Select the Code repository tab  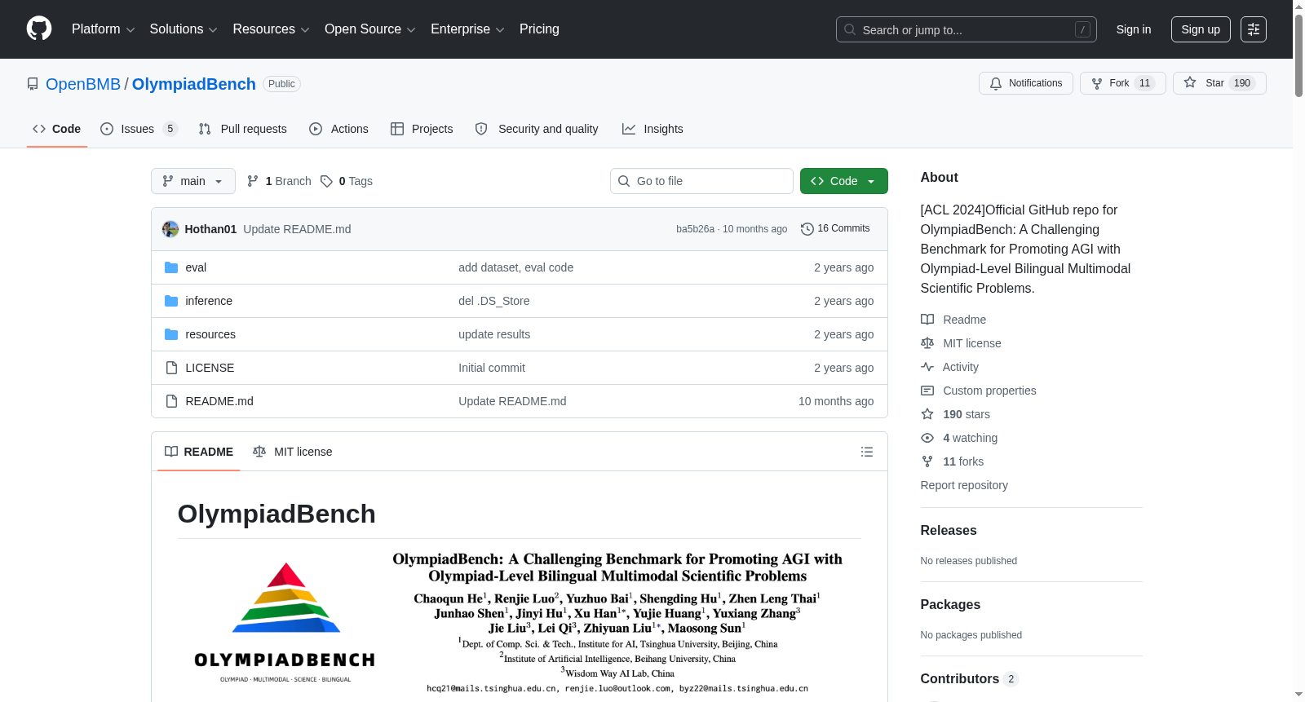pos(57,129)
